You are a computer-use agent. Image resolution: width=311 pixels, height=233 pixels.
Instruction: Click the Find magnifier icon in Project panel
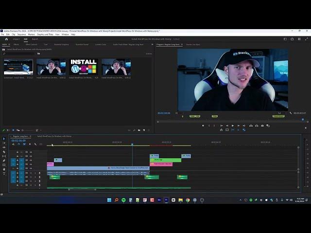[134, 130]
